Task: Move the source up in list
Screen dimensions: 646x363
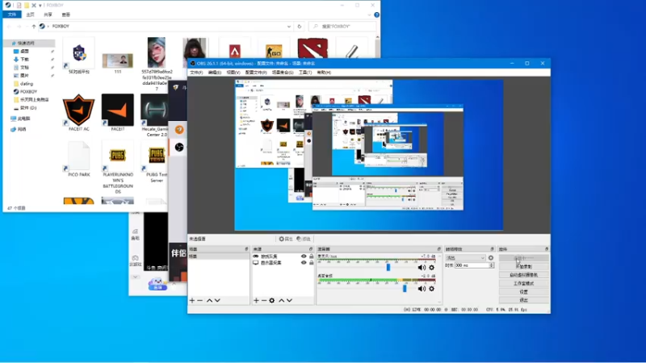Action: [x=282, y=300]
